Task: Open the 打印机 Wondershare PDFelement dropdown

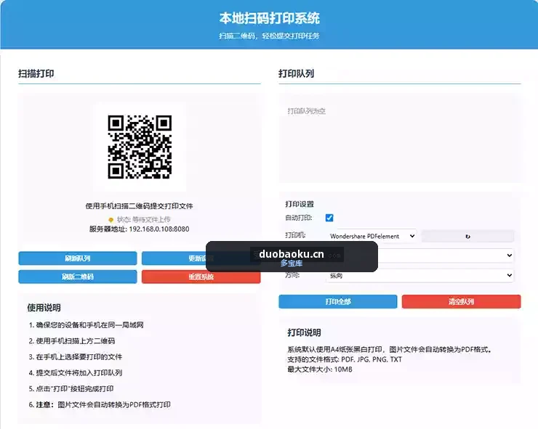Action: 372,236
